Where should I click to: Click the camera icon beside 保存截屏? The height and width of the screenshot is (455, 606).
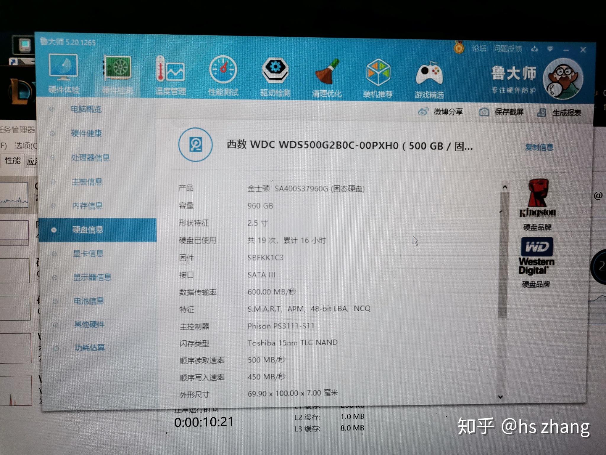point(484,112)
